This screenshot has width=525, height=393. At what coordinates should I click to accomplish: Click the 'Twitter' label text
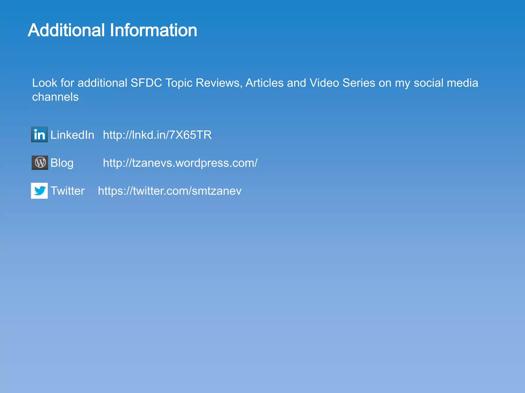click(67, 191)
